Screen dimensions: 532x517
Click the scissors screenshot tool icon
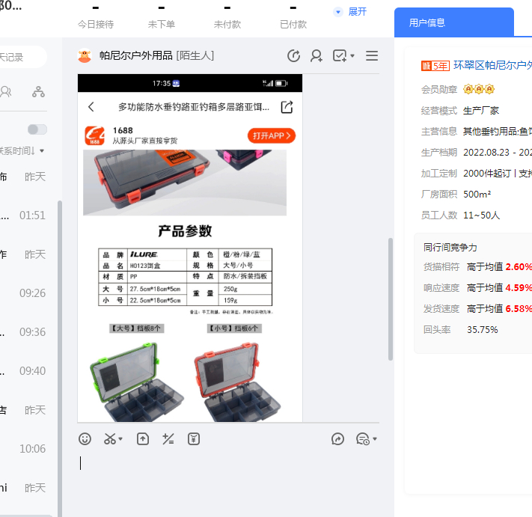(110, 439)
